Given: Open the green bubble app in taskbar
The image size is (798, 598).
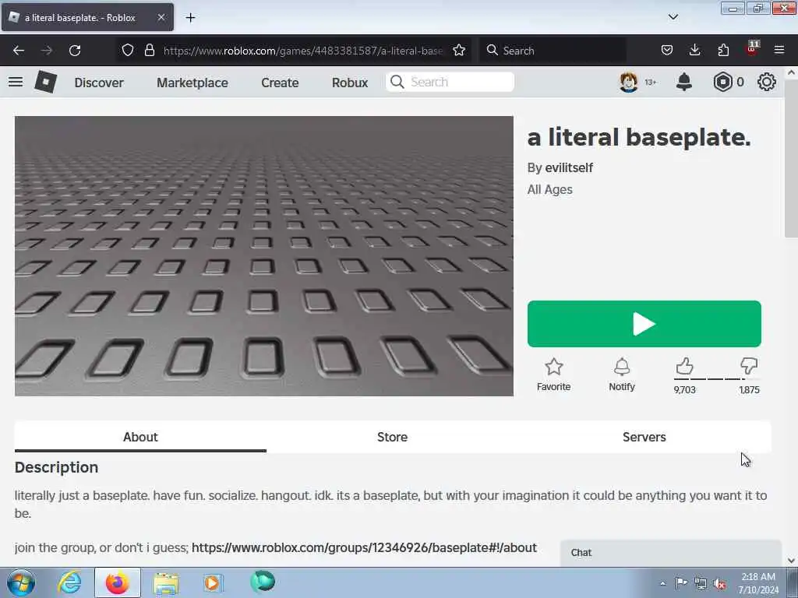Looking at the screenshot, I should point(263,582).
